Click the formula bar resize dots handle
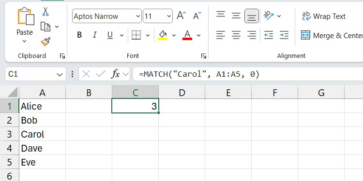 pyautogui.click(x=73, y=74)
